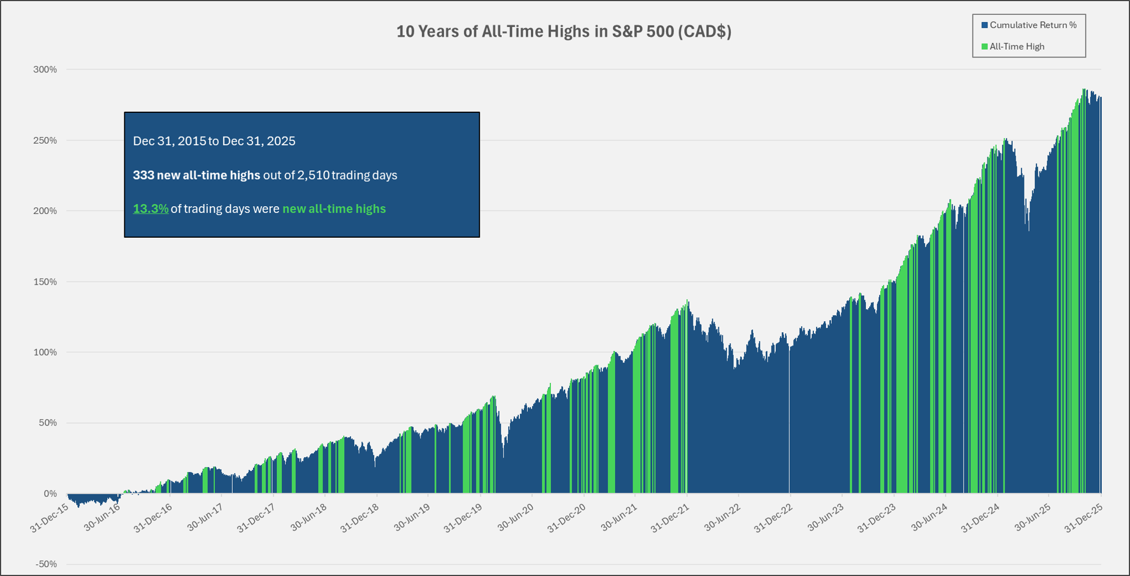1130x576 pixels.
Task: Click the 250% y-axis label
Action: click(45, 140)
